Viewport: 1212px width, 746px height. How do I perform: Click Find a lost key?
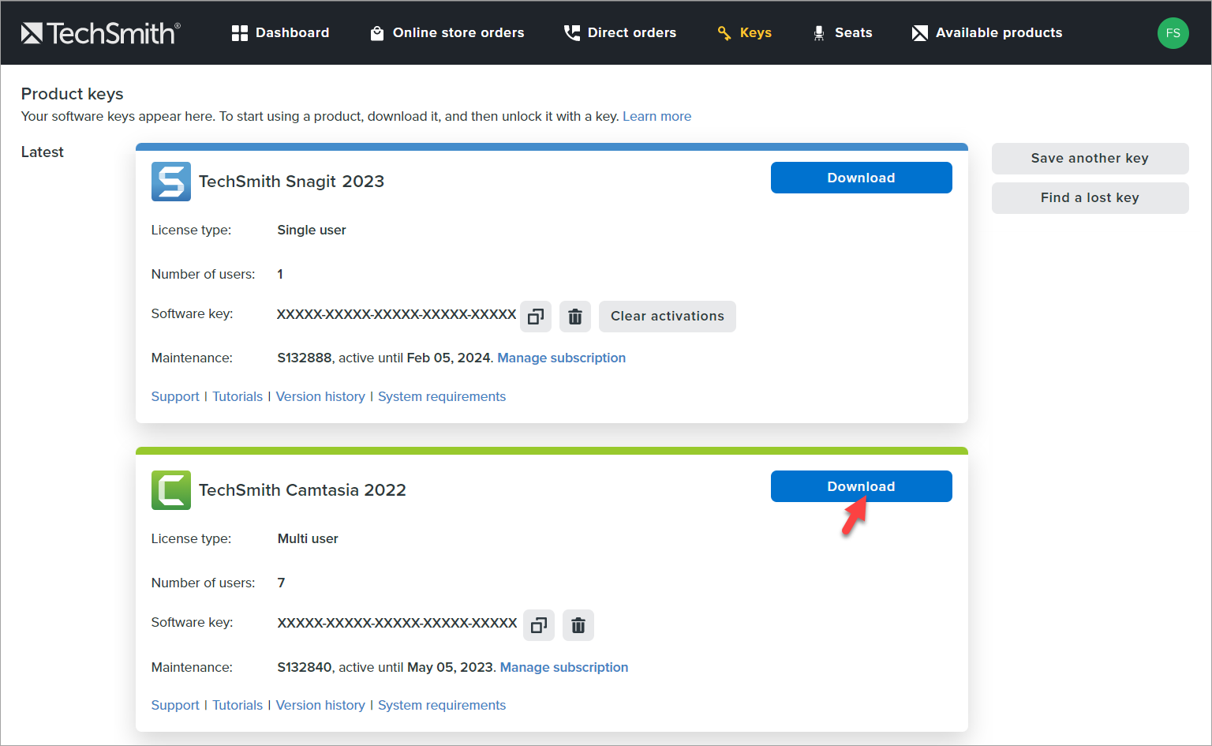coord(1090,197)
